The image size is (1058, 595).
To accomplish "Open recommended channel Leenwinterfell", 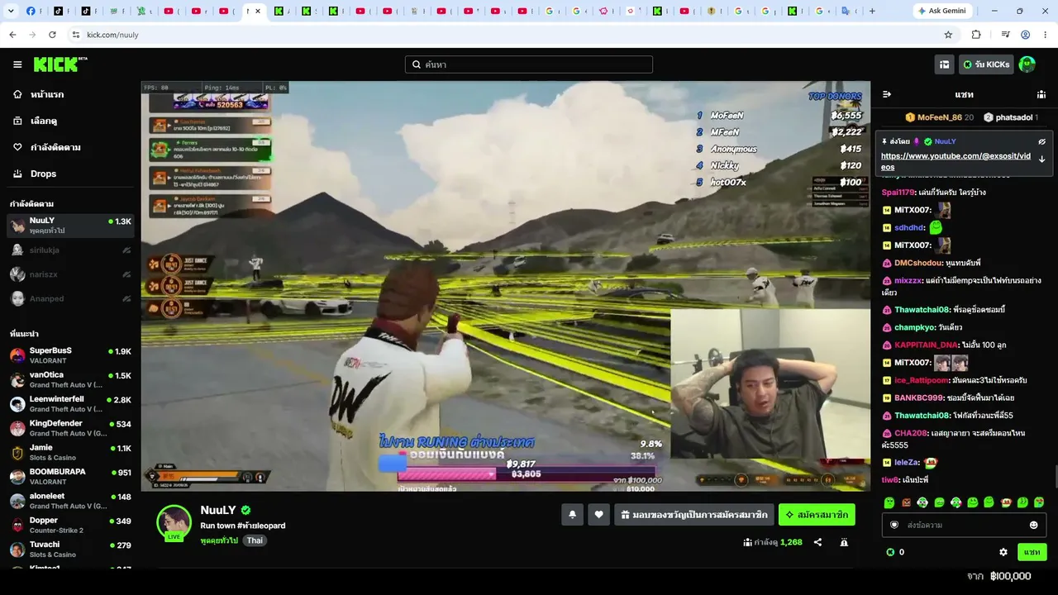I will coord(70,403).
